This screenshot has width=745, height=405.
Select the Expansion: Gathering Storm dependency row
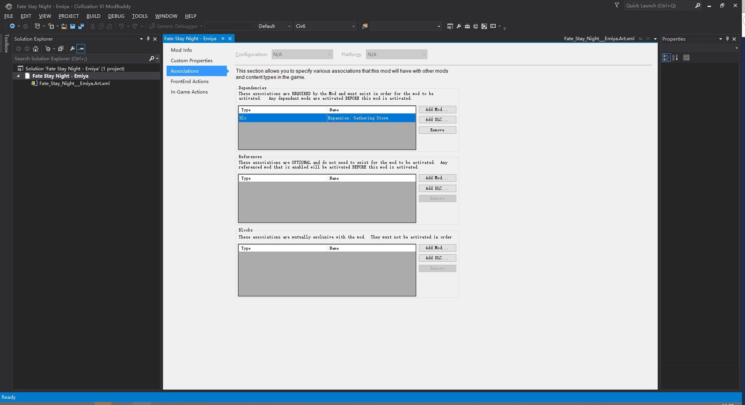click(x=327, y=118)
